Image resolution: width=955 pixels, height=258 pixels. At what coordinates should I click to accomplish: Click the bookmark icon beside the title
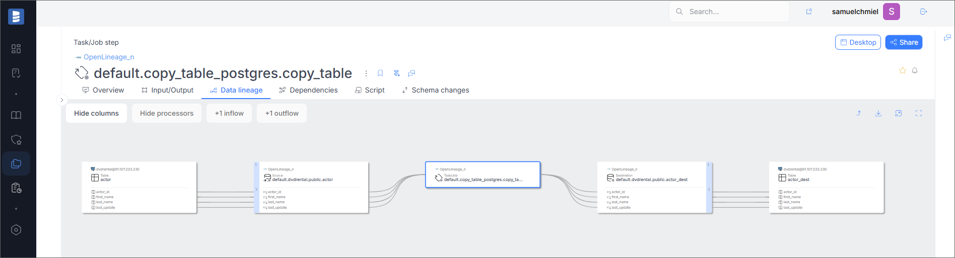click(380, 73)
